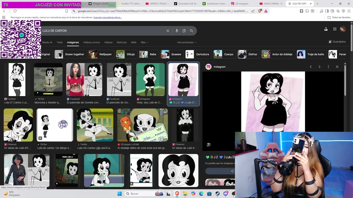Click in LULU DE CARTON search field
This screenshot has height=198, width=353.
[102, 31]
